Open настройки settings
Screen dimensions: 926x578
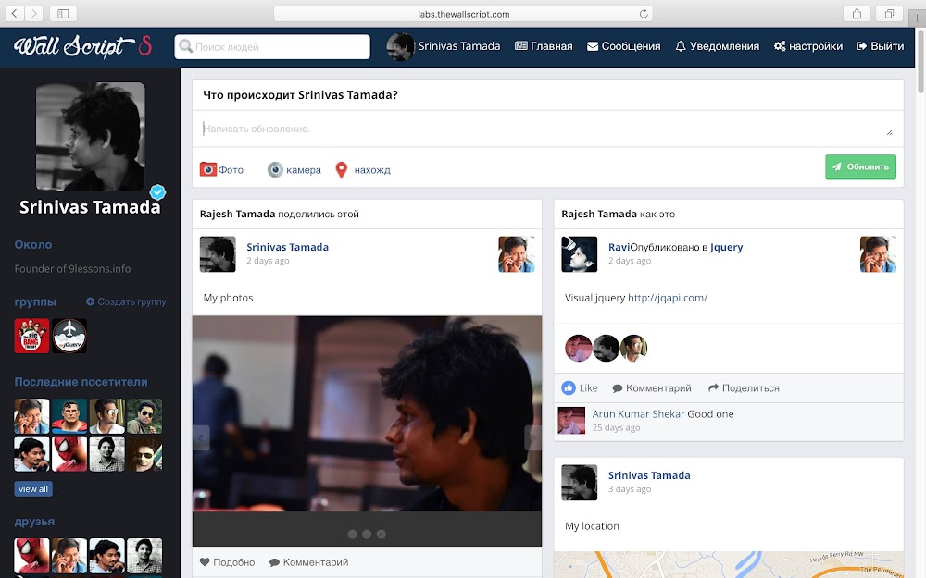point(807,46)
